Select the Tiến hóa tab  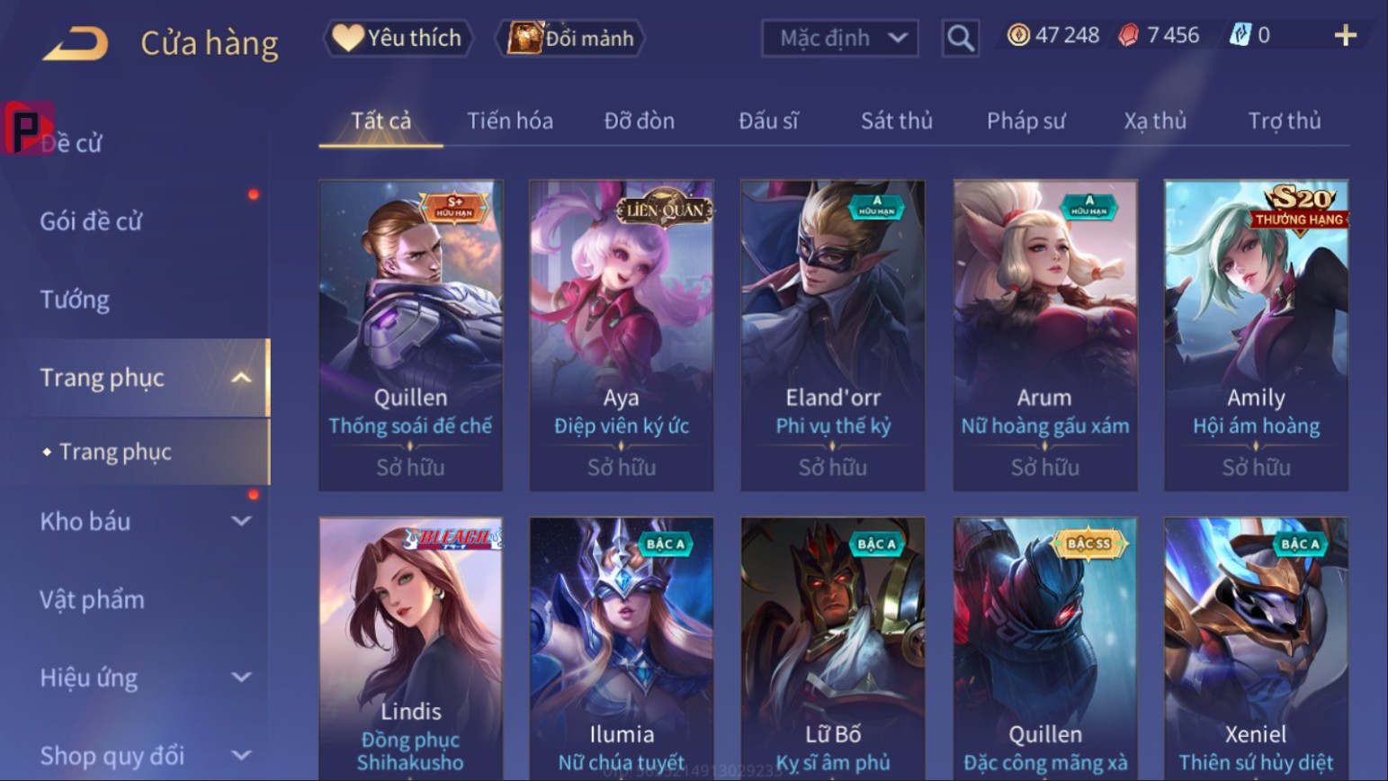coord(509,121)
